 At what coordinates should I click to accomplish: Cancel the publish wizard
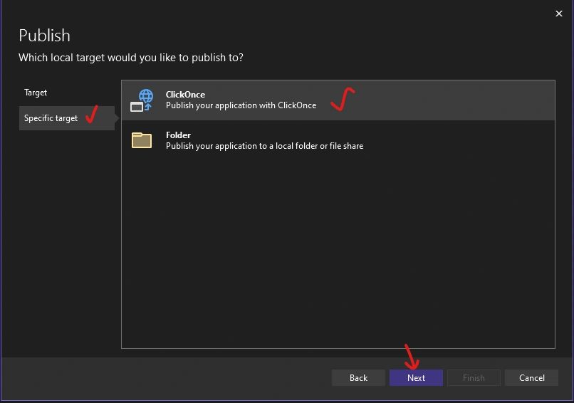coord(531,378)
